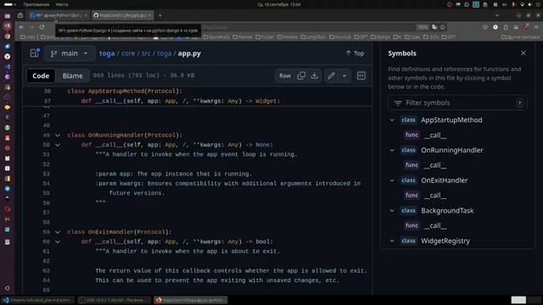Close the Symbols panel
Image resolution: width=543 pixels, height=305 pixels.
[x=523, y=53]
